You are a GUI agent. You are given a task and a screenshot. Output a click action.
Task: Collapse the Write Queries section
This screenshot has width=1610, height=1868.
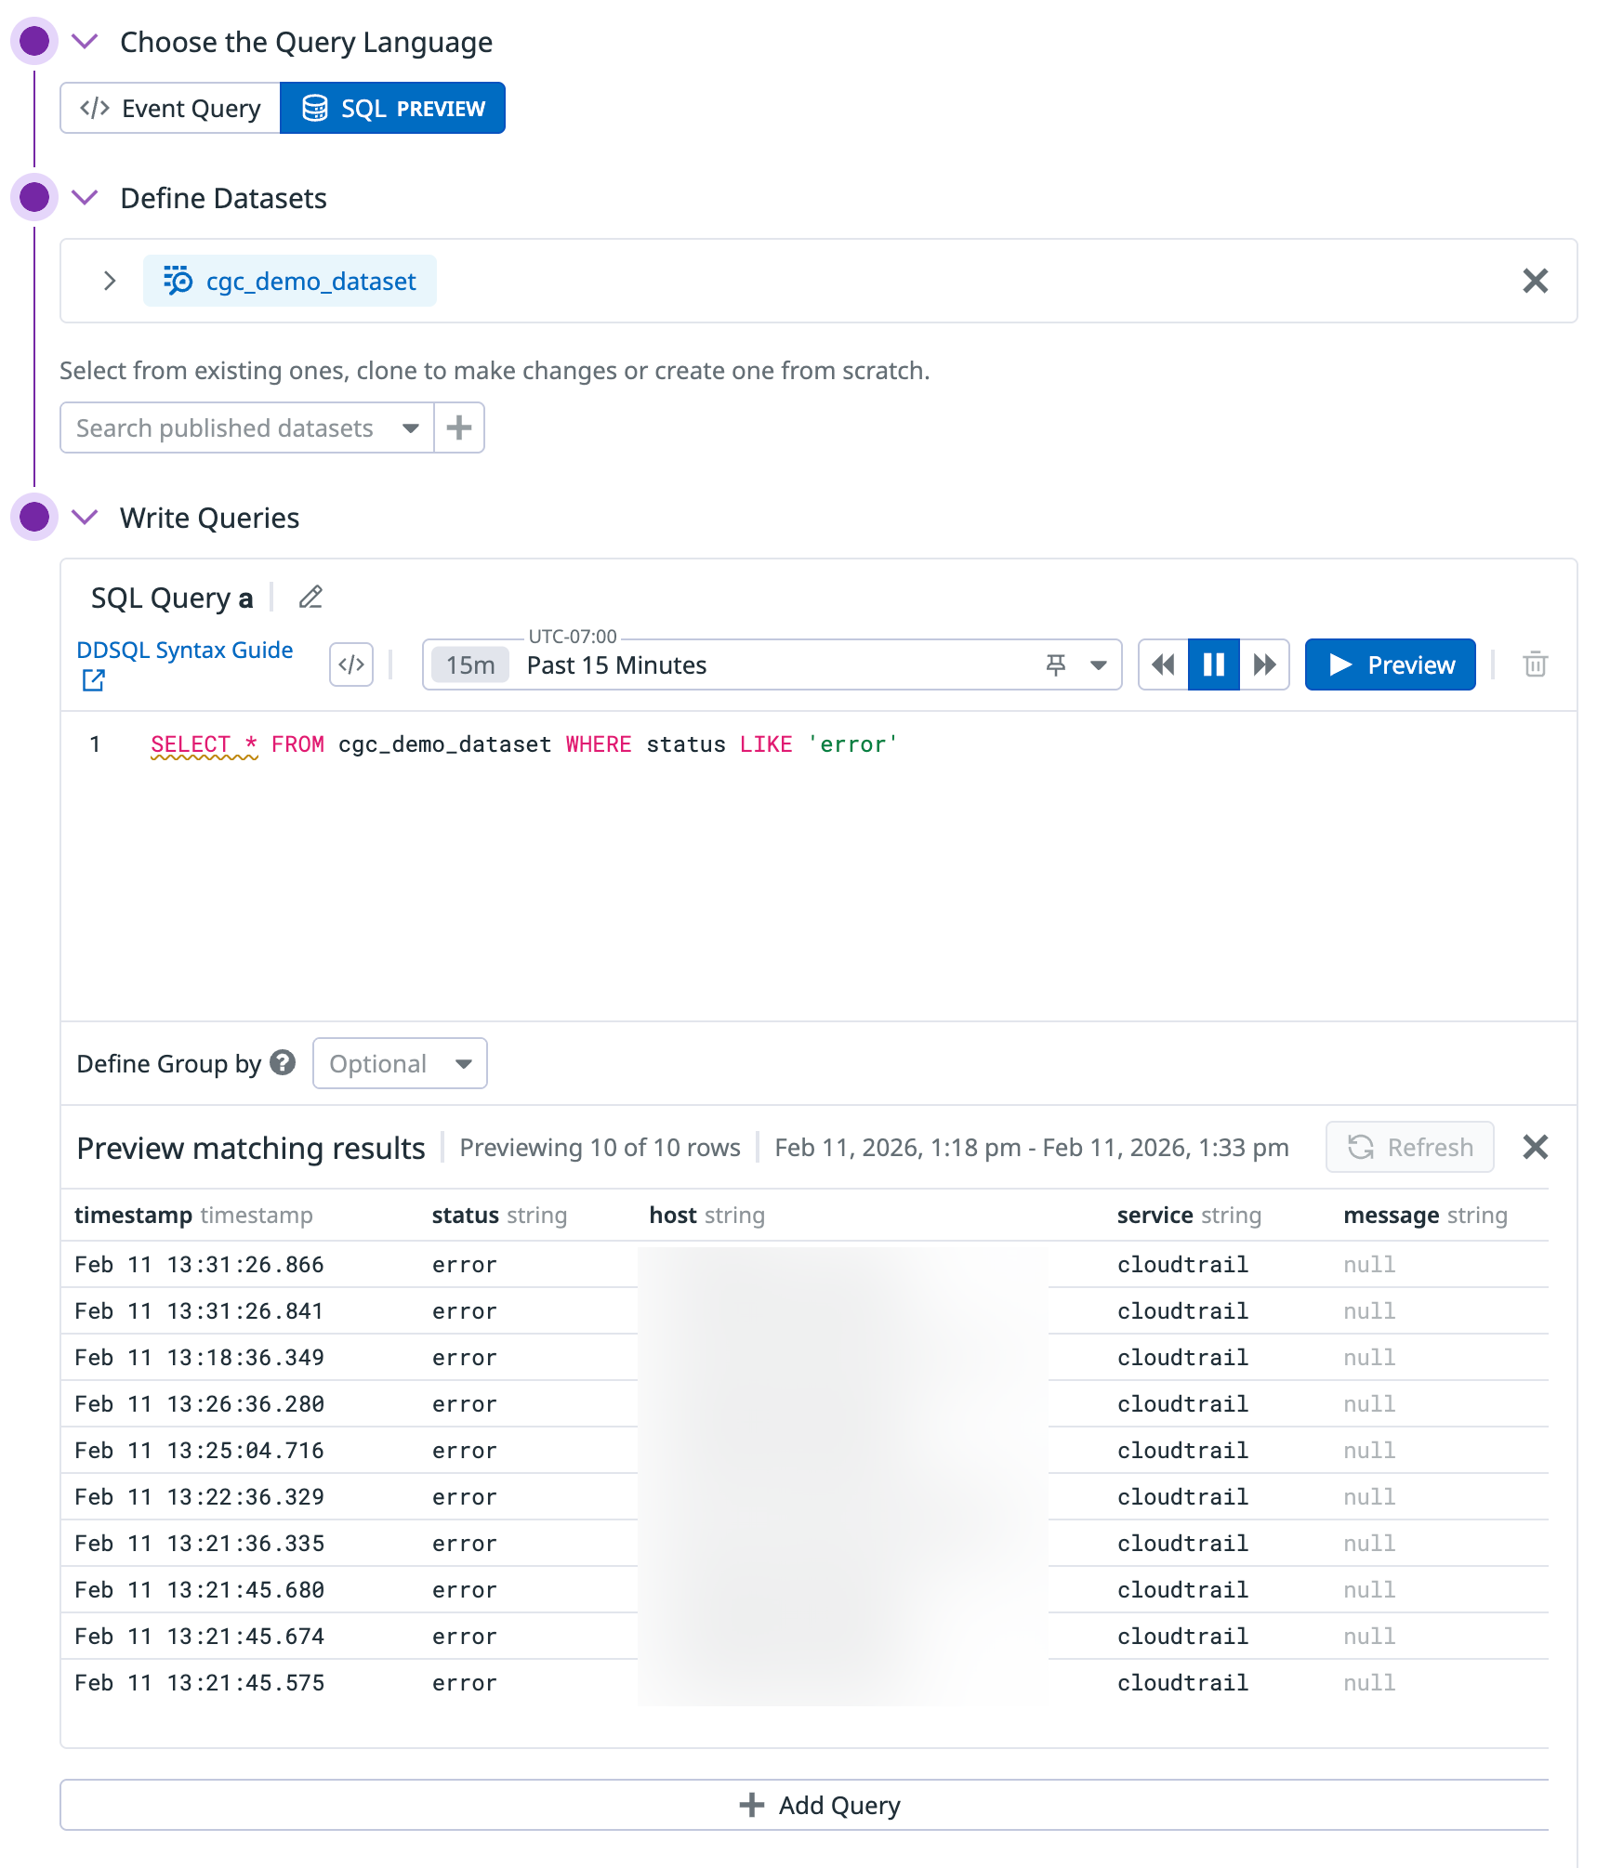[86, 518]
